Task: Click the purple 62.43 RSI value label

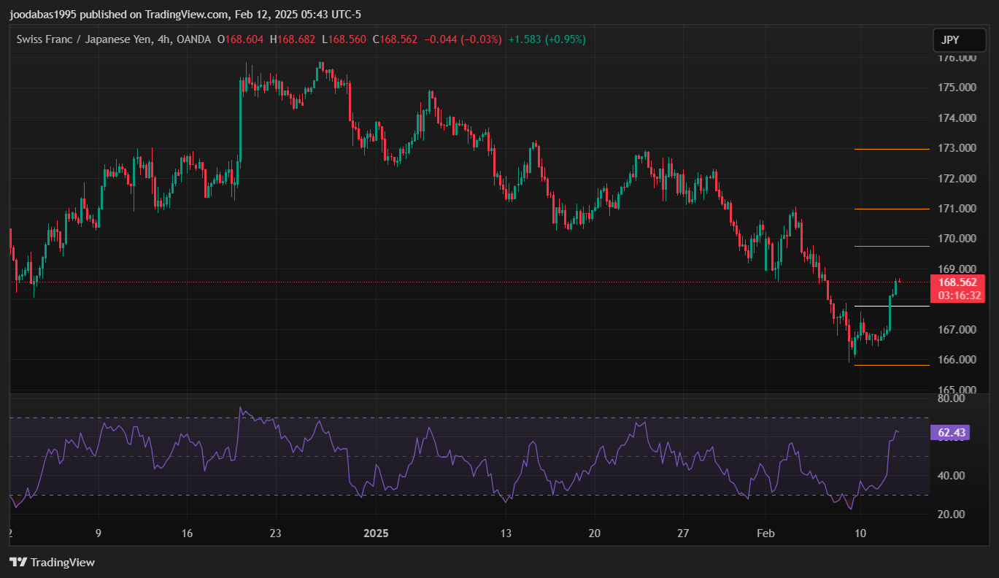Action: [952, 433]
